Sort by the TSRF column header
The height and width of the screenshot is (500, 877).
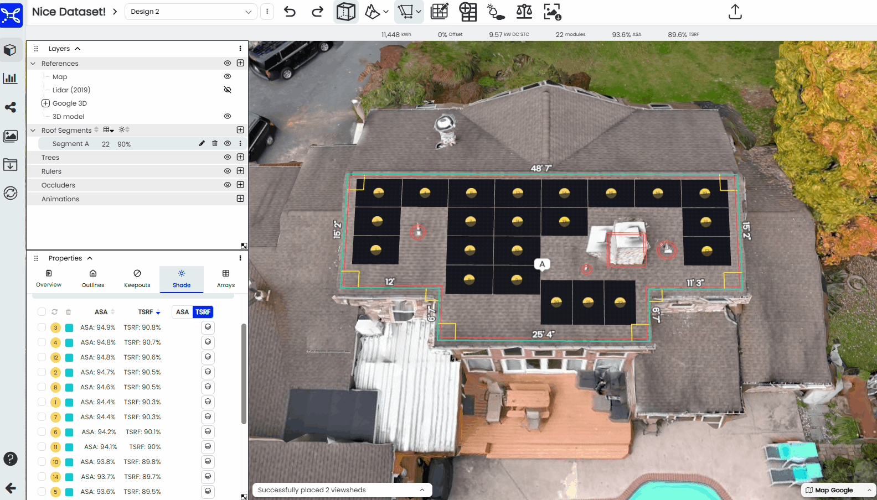(x=149, y=312)
